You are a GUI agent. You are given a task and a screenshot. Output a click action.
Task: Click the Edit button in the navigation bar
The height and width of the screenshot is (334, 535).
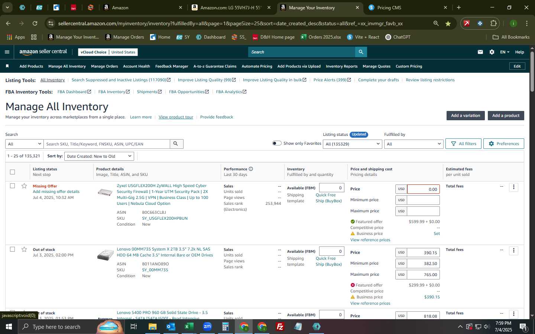coord(517,66)
